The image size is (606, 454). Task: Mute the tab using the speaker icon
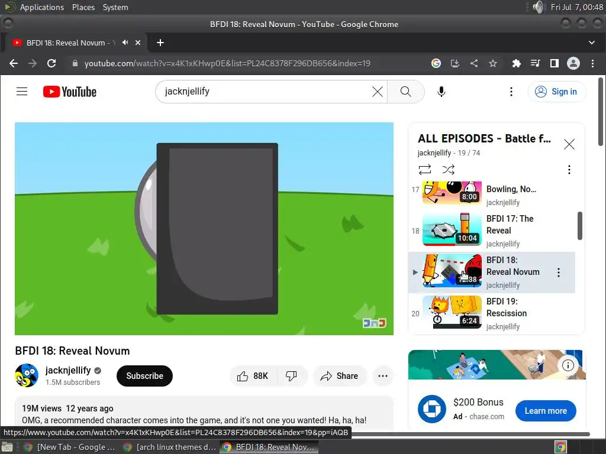click(125, 43)
